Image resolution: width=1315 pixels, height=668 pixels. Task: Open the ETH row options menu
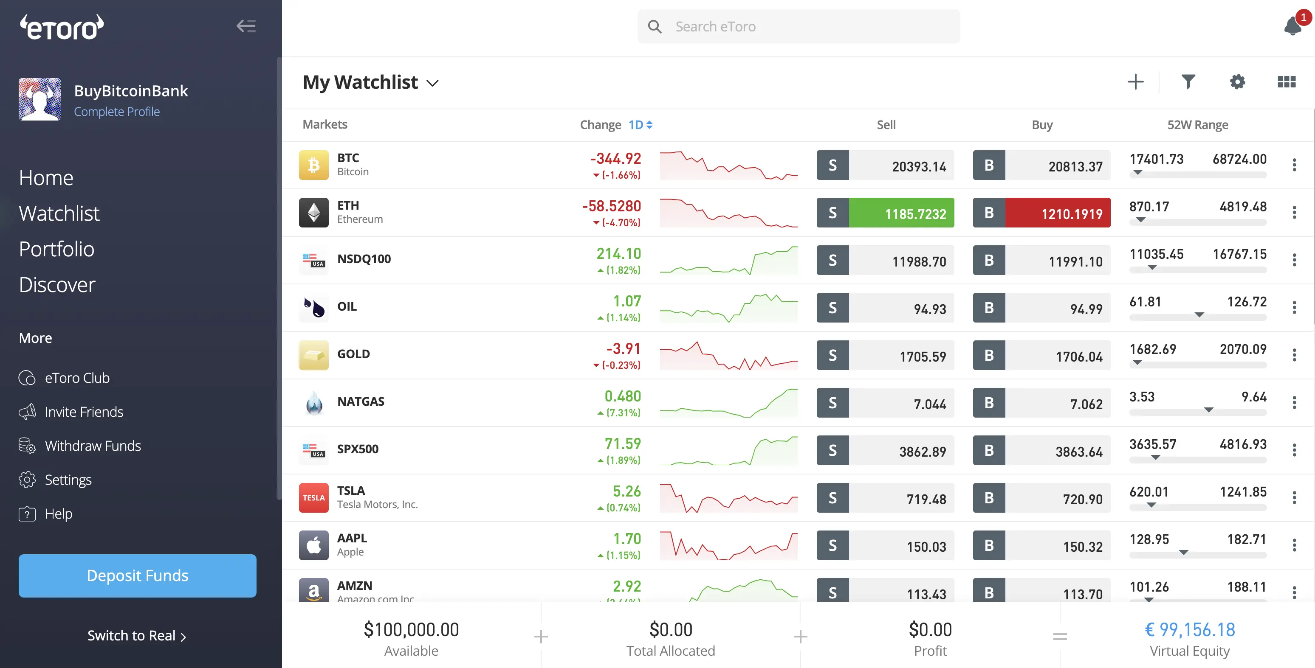tap(1294, 212)
